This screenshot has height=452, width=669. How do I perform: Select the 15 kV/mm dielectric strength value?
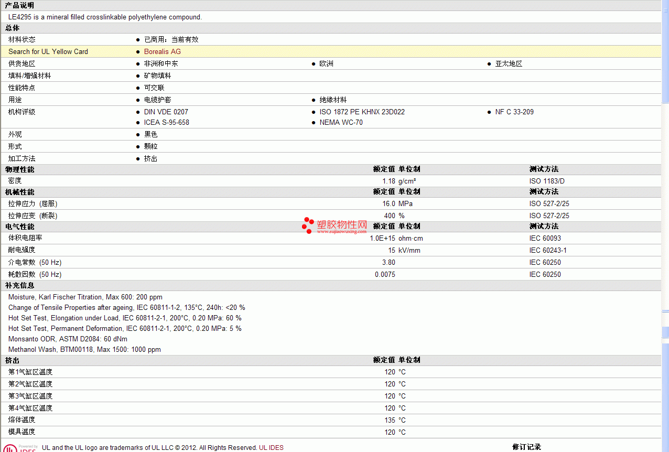click(404, 250)
